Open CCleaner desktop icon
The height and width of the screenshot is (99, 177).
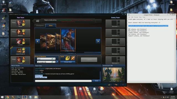(x=3, y=11)
